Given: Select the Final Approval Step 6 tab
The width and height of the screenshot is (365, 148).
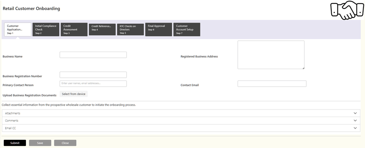Looking at the screenshot, I should click(158, 30).
